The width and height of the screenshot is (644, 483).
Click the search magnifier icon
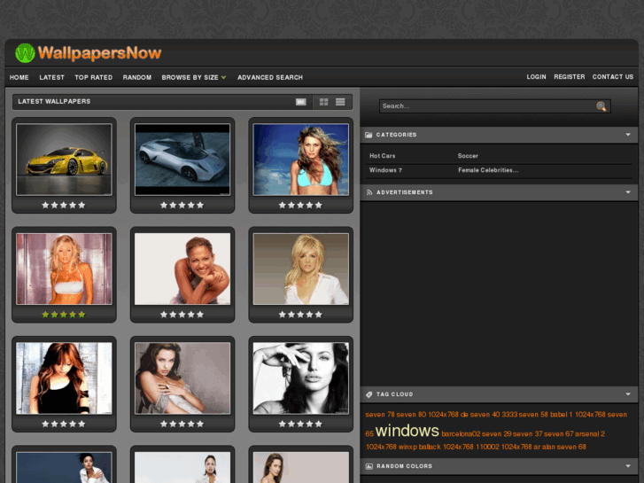[601, 106]
